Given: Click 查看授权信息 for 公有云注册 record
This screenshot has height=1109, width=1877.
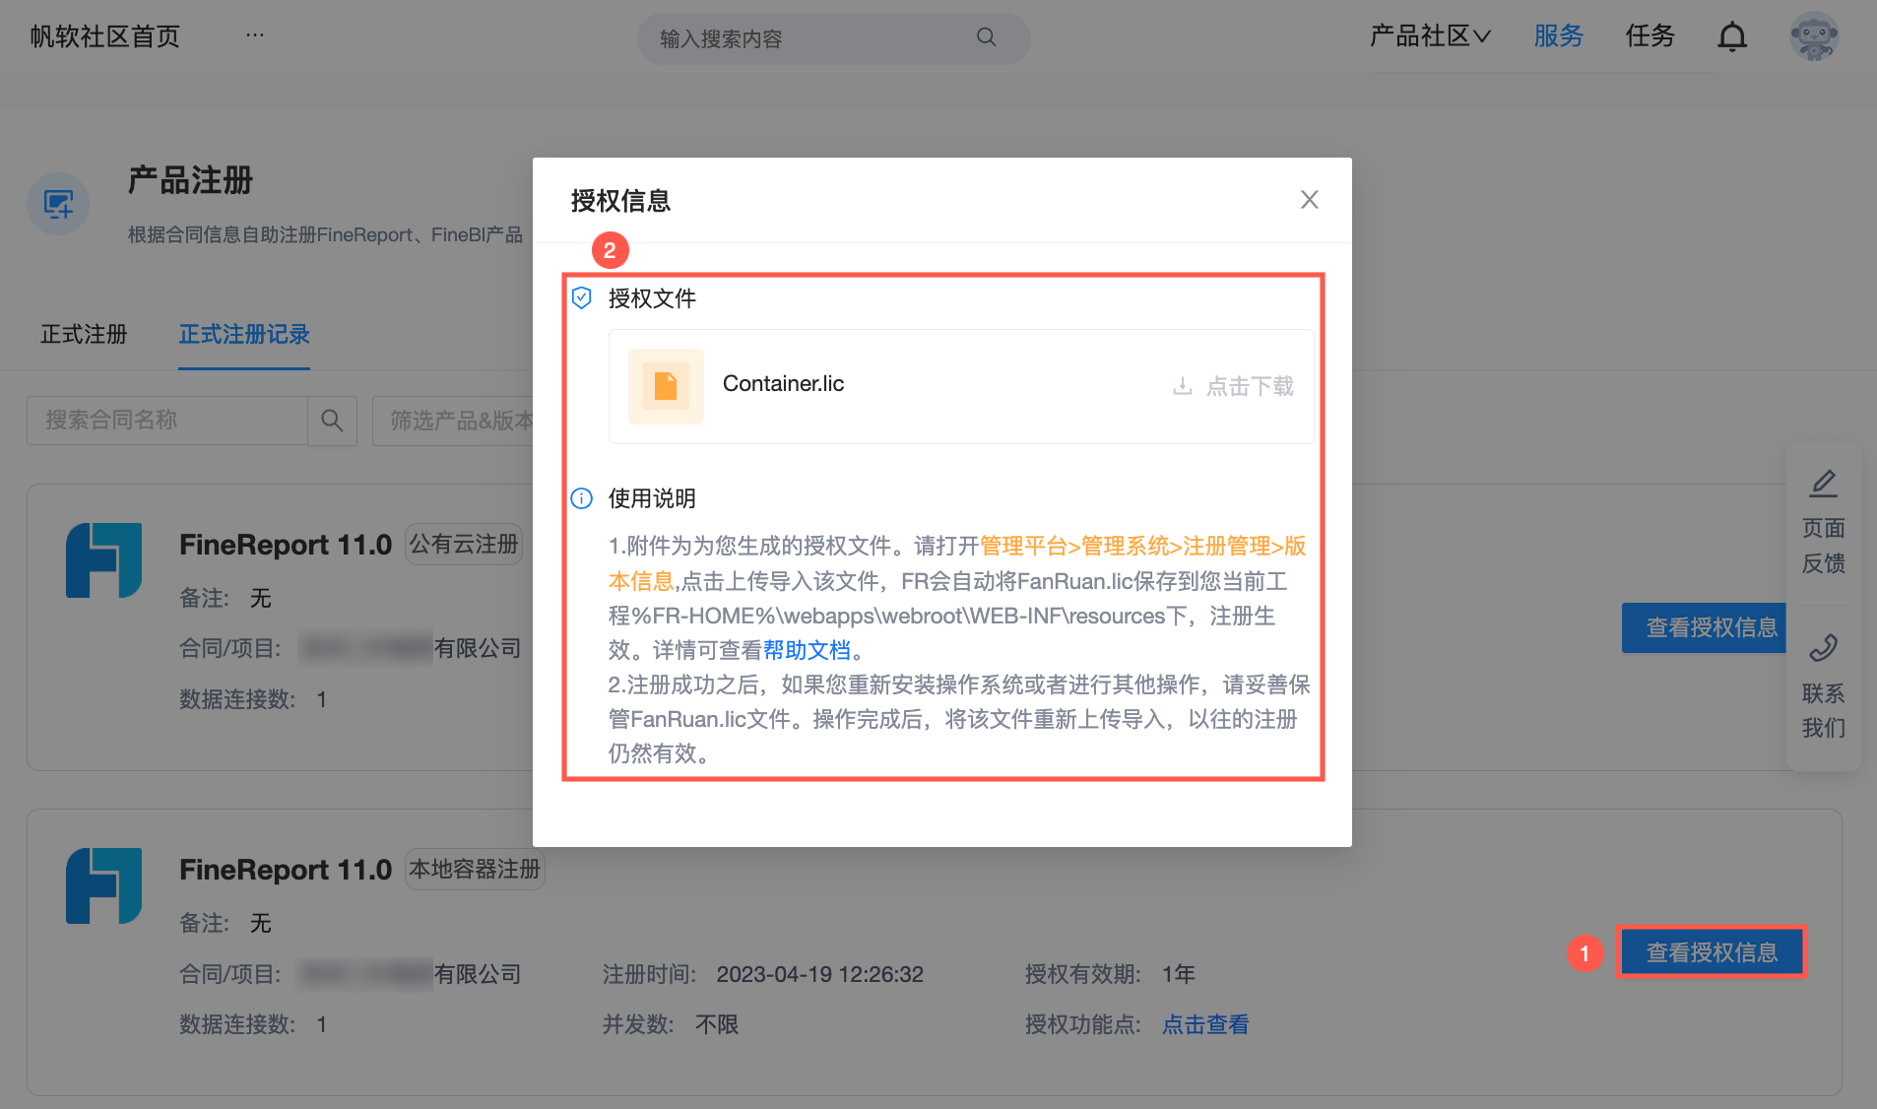Looking at the screenshot, I should click(1705, 627).
